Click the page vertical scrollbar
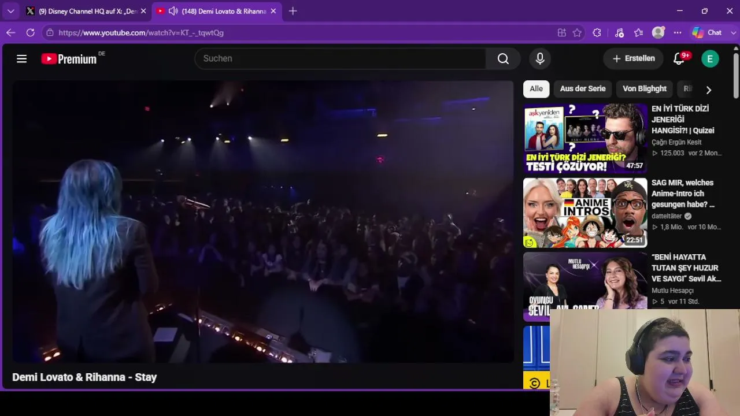740x416 pixels. [736, 75]
